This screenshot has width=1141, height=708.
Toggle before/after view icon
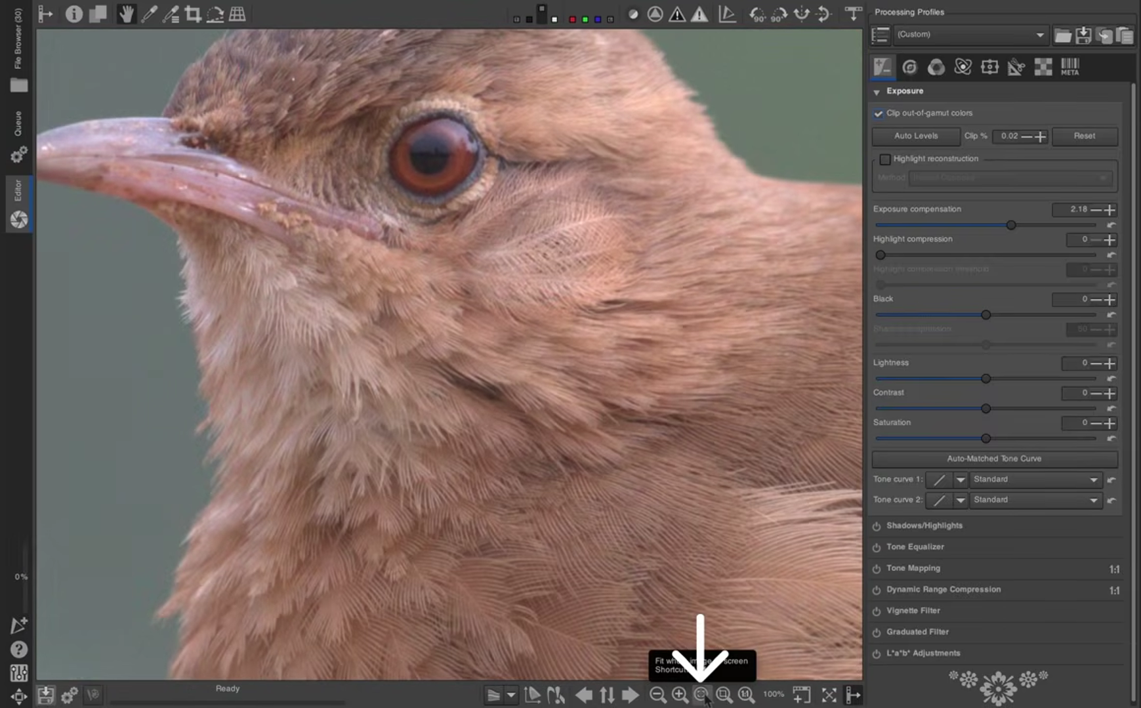98,14
